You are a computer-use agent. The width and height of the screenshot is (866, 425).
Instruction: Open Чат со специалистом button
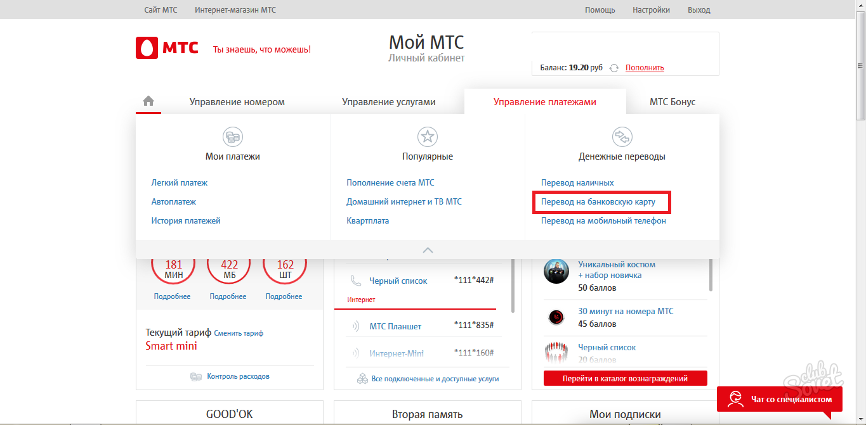coord(780,399)
